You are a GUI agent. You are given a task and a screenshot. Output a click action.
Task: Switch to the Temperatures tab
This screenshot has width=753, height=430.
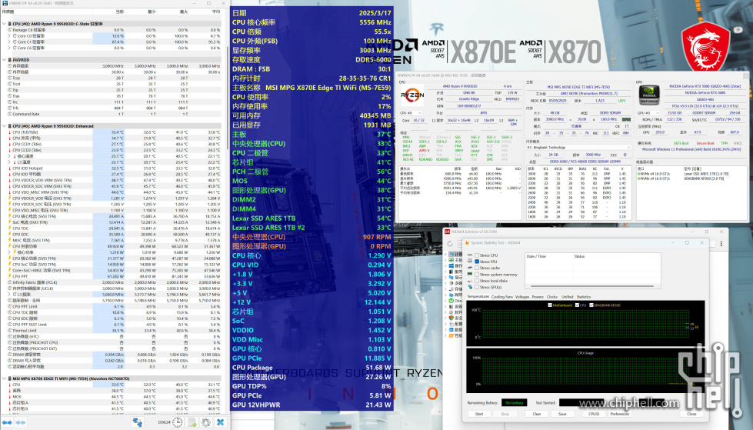tap(478, 297)
